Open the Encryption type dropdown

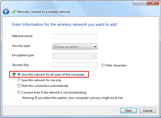pyautogui.click(x=75, y=56)
